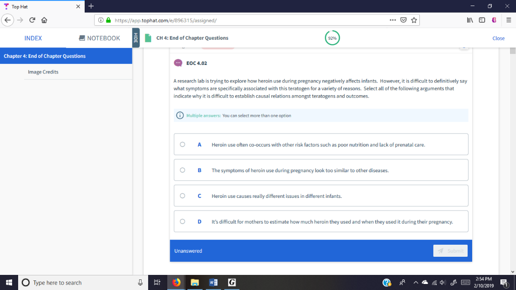
Task: Click the 92% progress circle
Action: point(332,38)
